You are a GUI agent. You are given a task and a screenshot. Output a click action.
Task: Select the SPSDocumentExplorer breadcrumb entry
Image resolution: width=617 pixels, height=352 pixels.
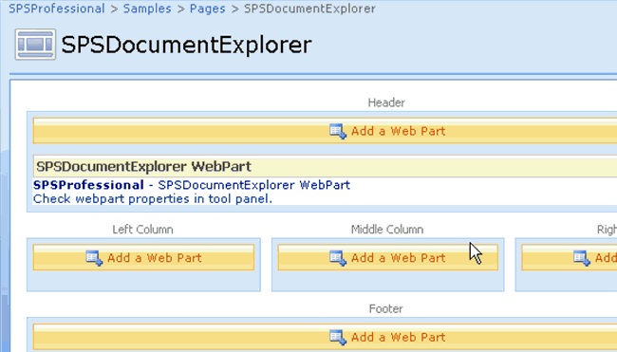(x=309, y=9)
